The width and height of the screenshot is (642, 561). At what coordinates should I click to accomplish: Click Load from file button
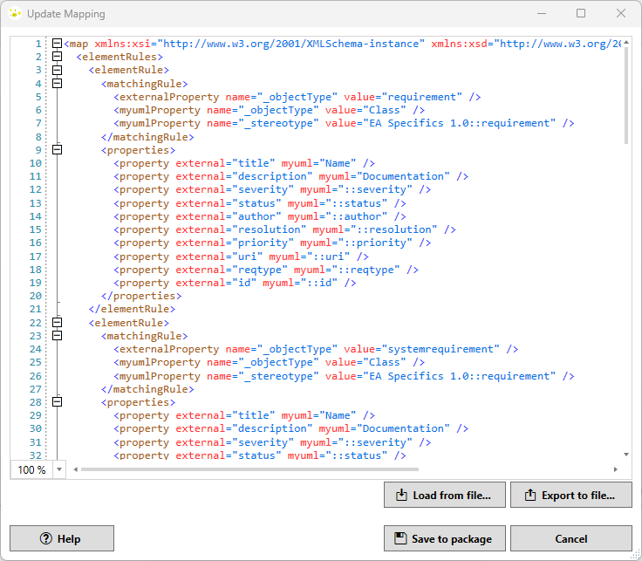pos(444,496)
